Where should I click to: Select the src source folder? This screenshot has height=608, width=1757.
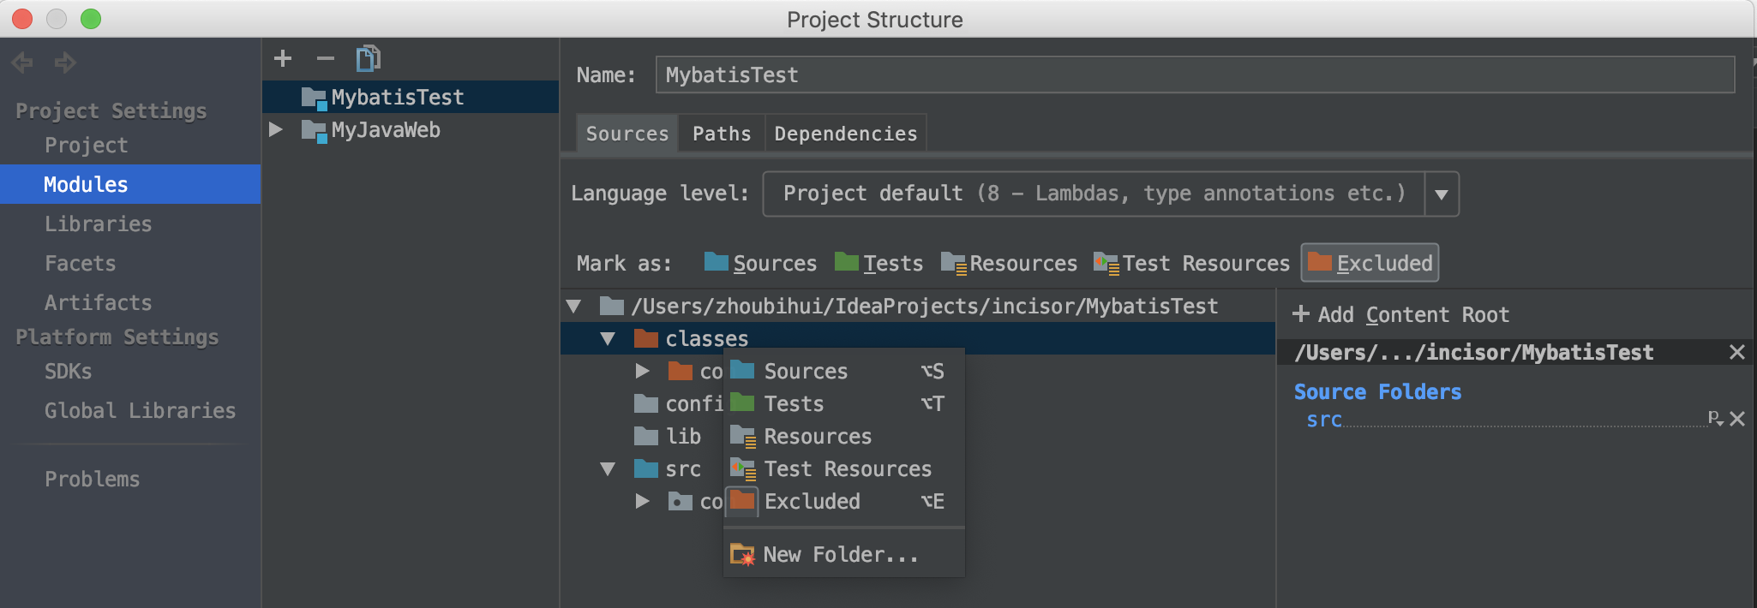tap(668, 468)
